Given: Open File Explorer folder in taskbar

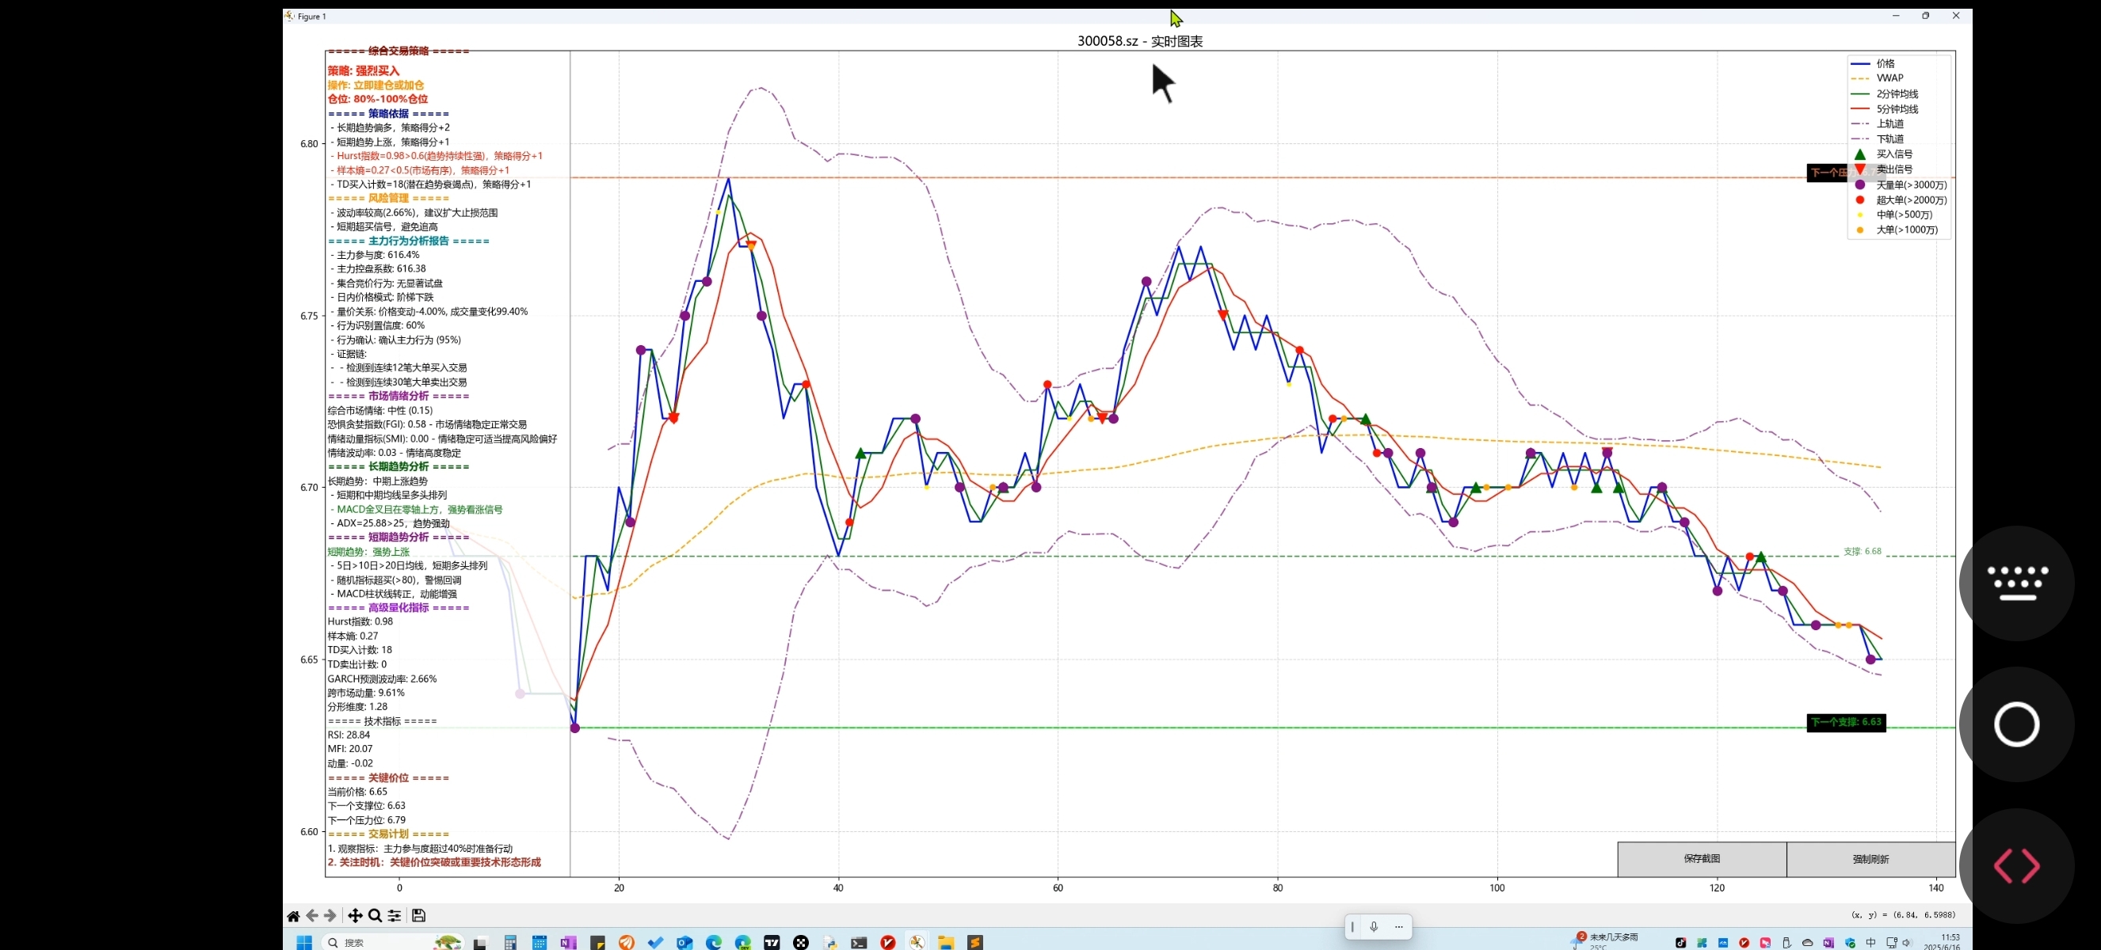Looking at the screenshot, I should [946, 943].
